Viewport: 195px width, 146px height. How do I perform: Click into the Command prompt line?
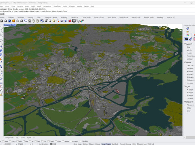coord(97,14)
